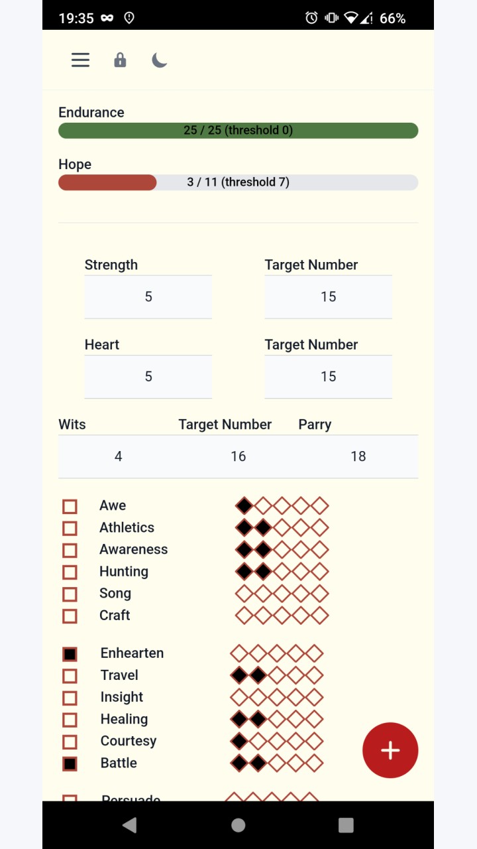Screen dimensions: 477x849
Task: Tap the Wits value 4
Action: click(x=119, y=456)
